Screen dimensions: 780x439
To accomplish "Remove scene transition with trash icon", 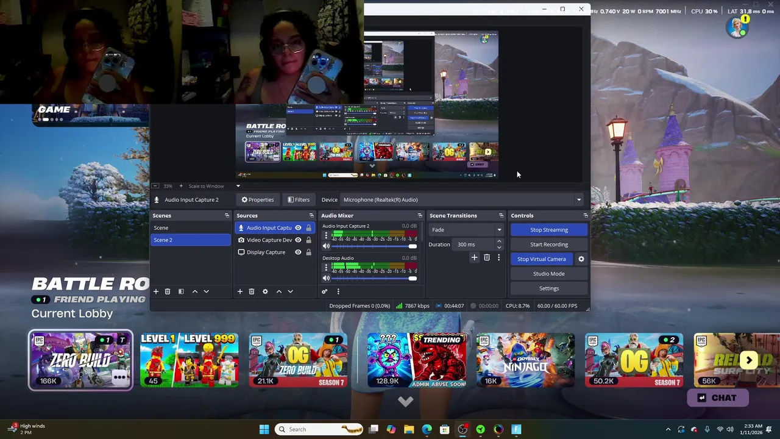I will coord(486,258).
